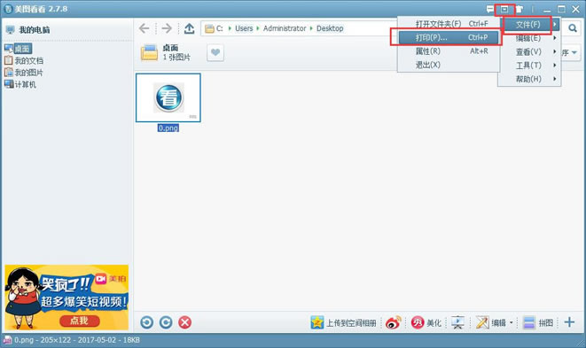Screen dimensions: 586x348
Task: Click the 美图看看 app logo icon
Action: tap(8, 9)
